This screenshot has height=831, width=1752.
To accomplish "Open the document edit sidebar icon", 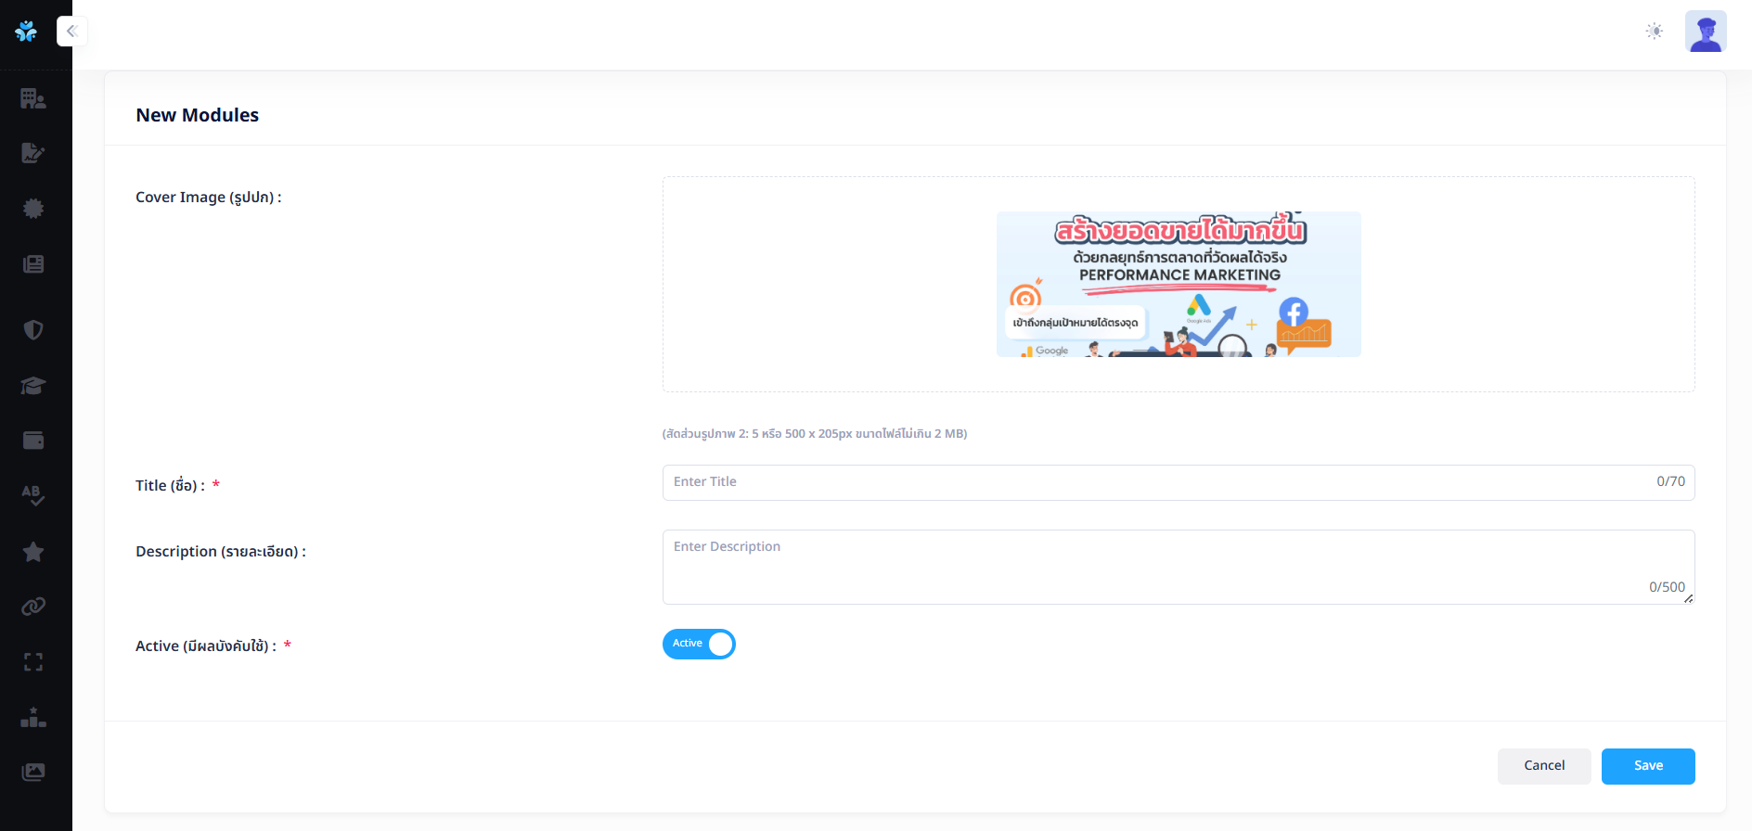I will pyautogui.click(x=33, y=153).
